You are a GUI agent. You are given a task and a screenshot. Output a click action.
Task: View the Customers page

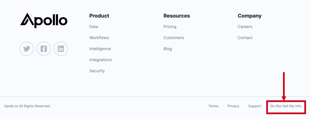click(174, 38)
